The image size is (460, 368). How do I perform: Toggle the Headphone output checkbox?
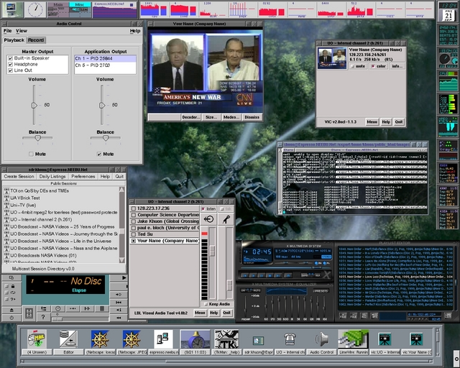point(10,64)
